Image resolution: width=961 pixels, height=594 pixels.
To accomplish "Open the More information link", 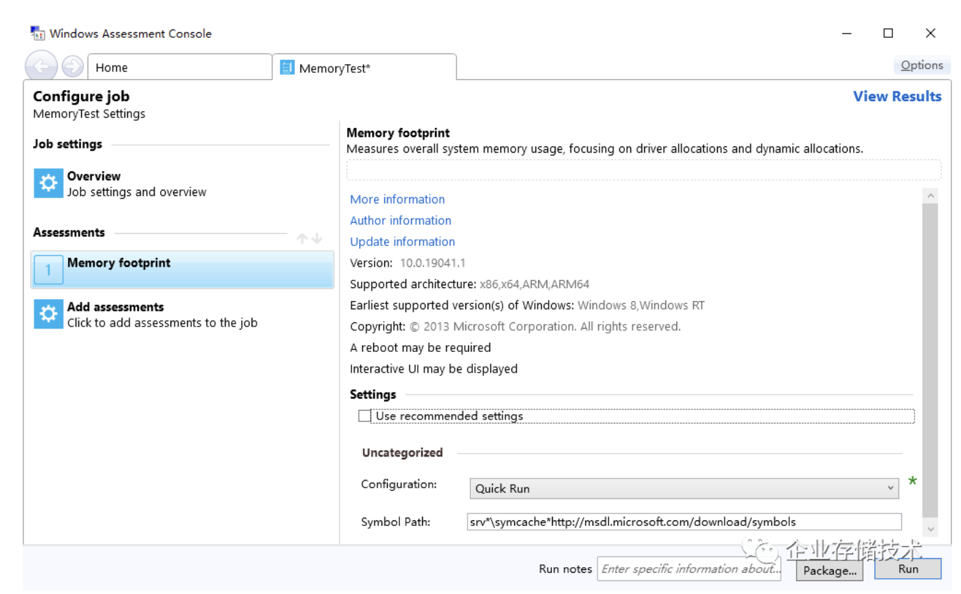I will (397, 199).
